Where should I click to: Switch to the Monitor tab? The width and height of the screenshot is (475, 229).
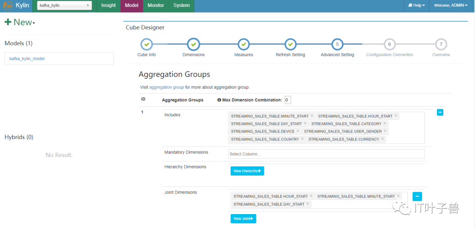pos(156,5)
